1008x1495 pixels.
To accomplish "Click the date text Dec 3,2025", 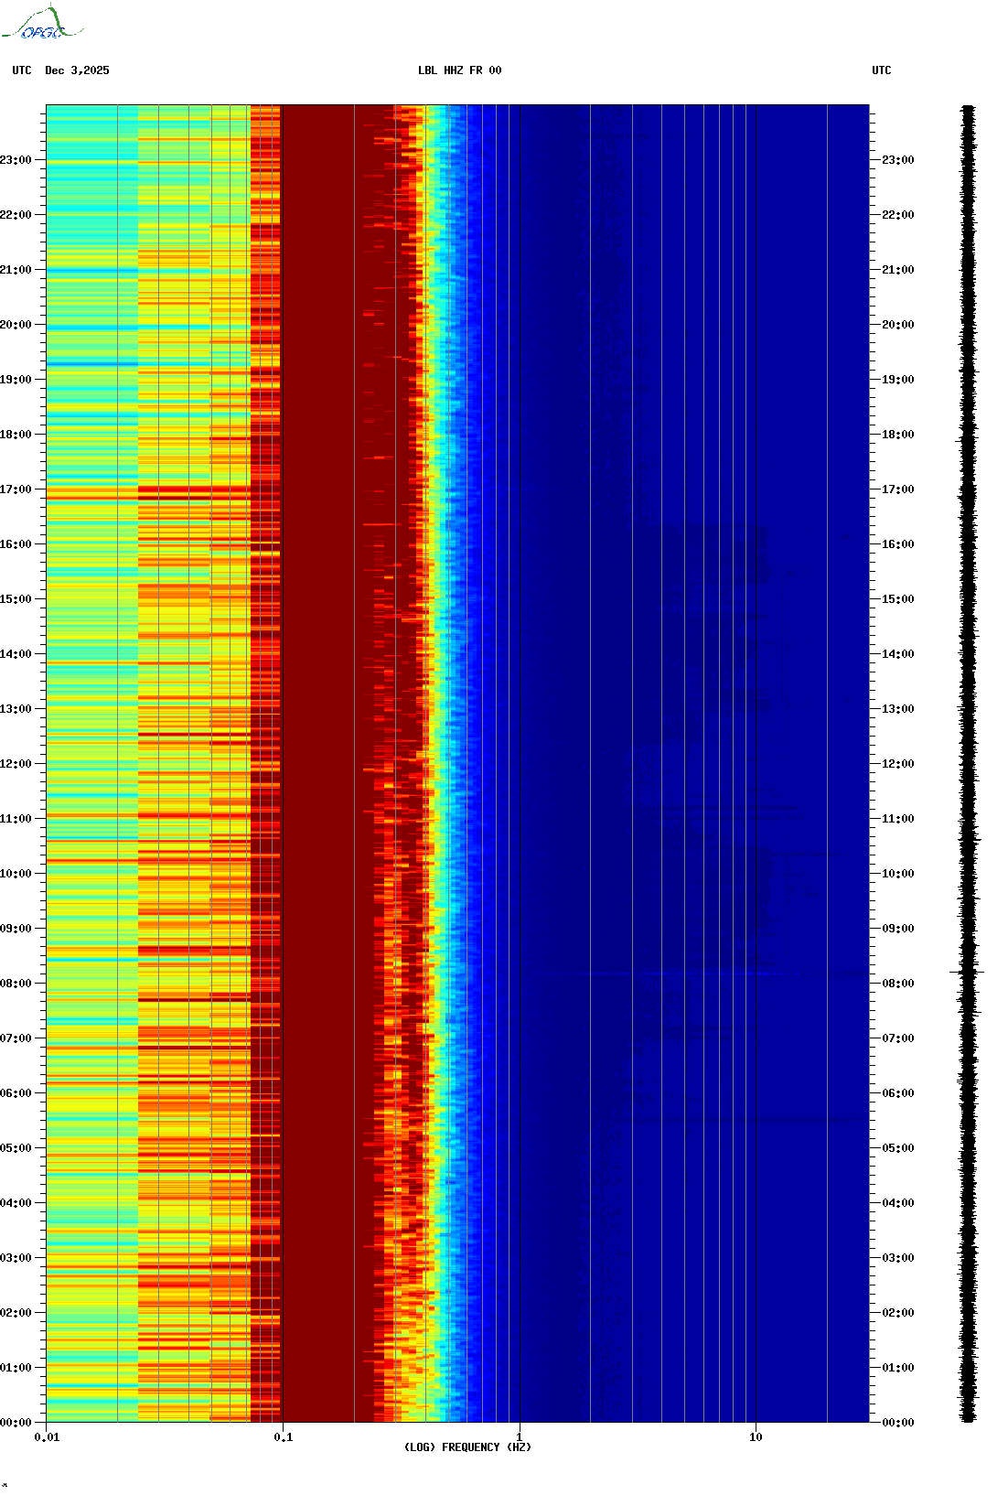I will (x=77, y=70).
